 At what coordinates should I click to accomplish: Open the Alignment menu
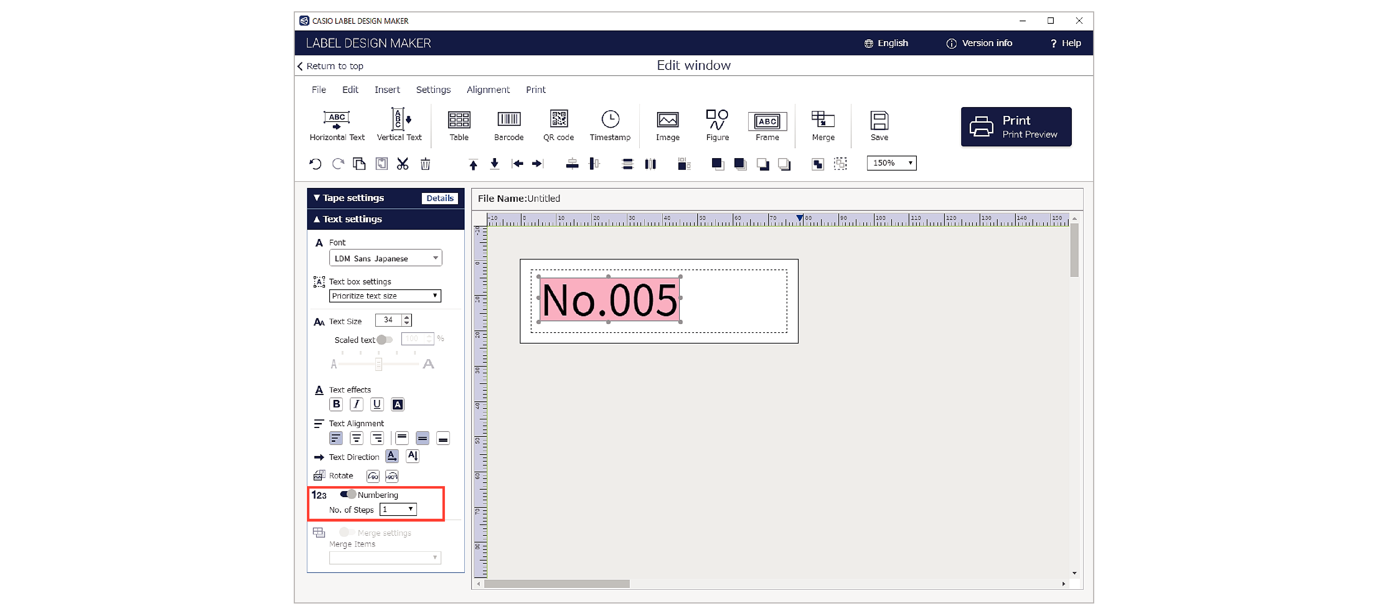click(487, 90)
